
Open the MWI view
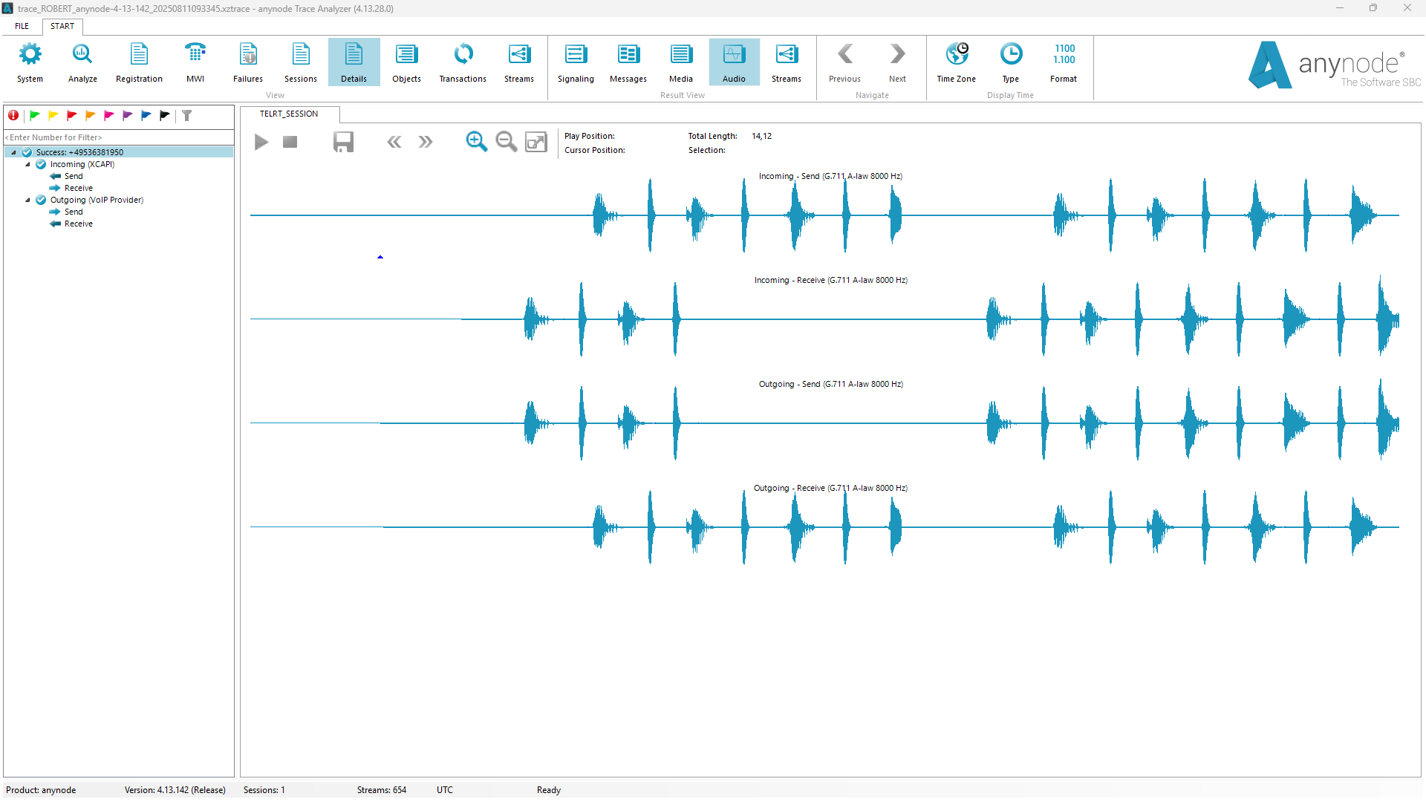click(195, 62)
